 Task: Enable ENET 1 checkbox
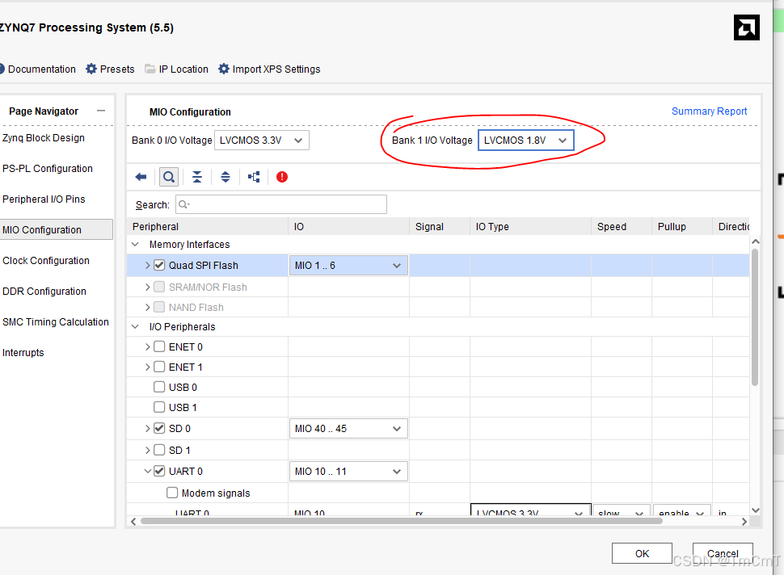pyautogui.click(x=159, y=367)
